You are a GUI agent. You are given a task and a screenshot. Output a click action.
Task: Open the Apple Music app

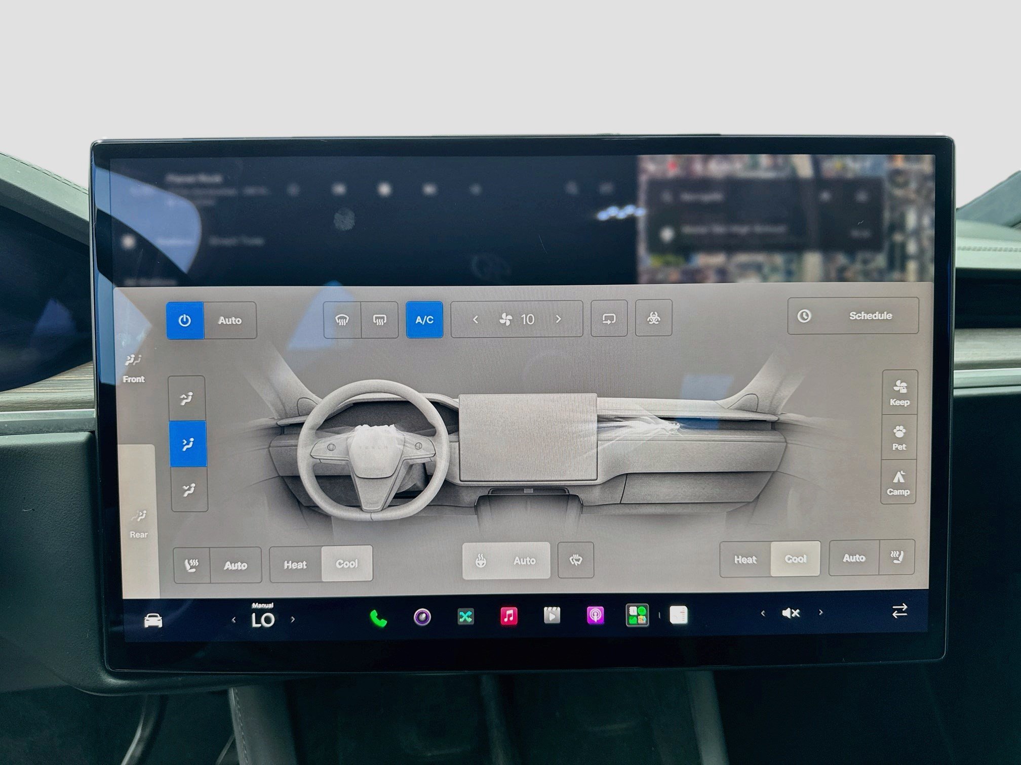click(509, 616)
